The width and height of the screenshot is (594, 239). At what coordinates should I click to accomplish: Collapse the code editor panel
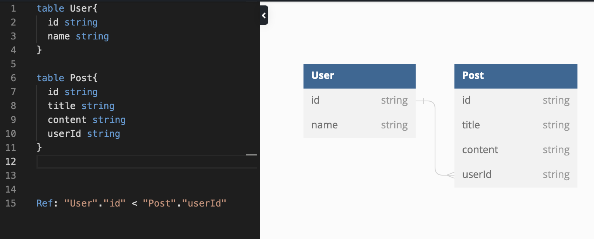coord(264,15)
